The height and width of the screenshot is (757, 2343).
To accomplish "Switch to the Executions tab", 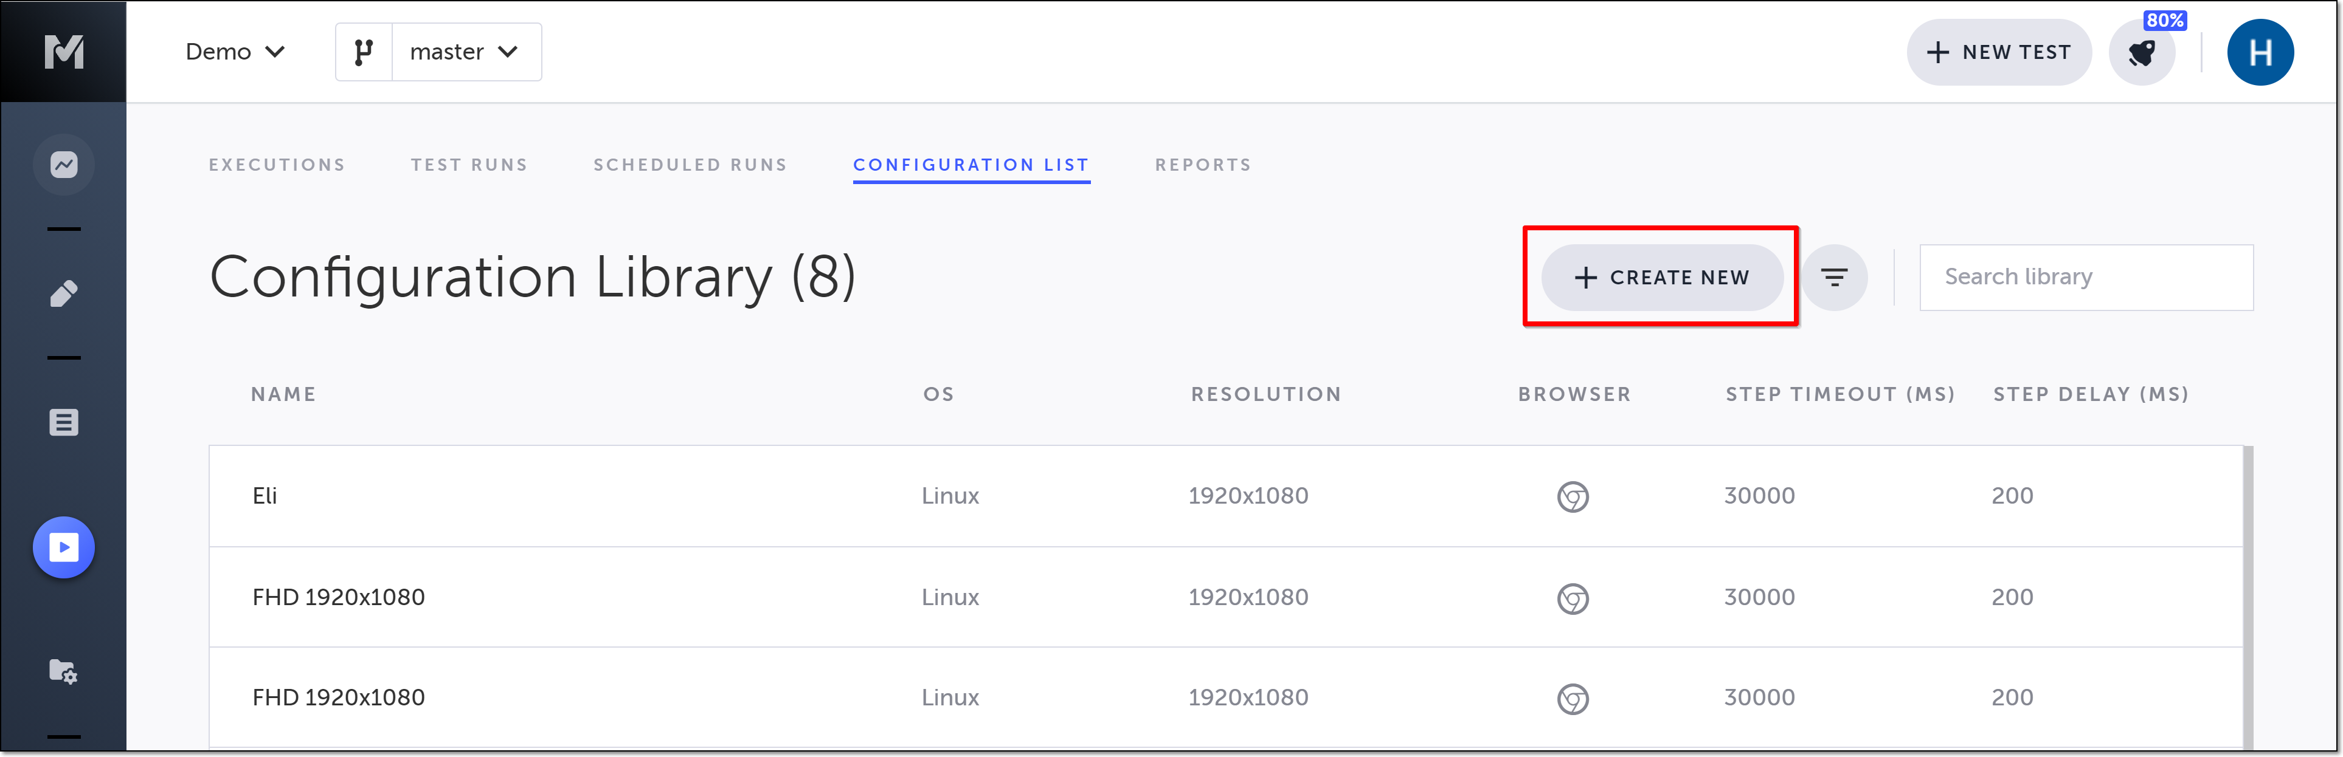I will (x=277, y=165).
